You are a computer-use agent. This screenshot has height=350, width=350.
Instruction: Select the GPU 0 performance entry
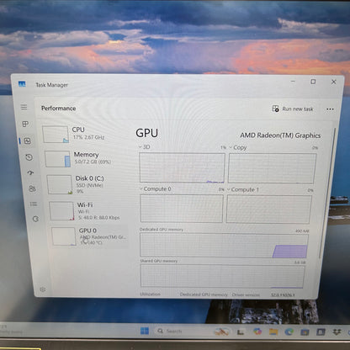(90, 236)
